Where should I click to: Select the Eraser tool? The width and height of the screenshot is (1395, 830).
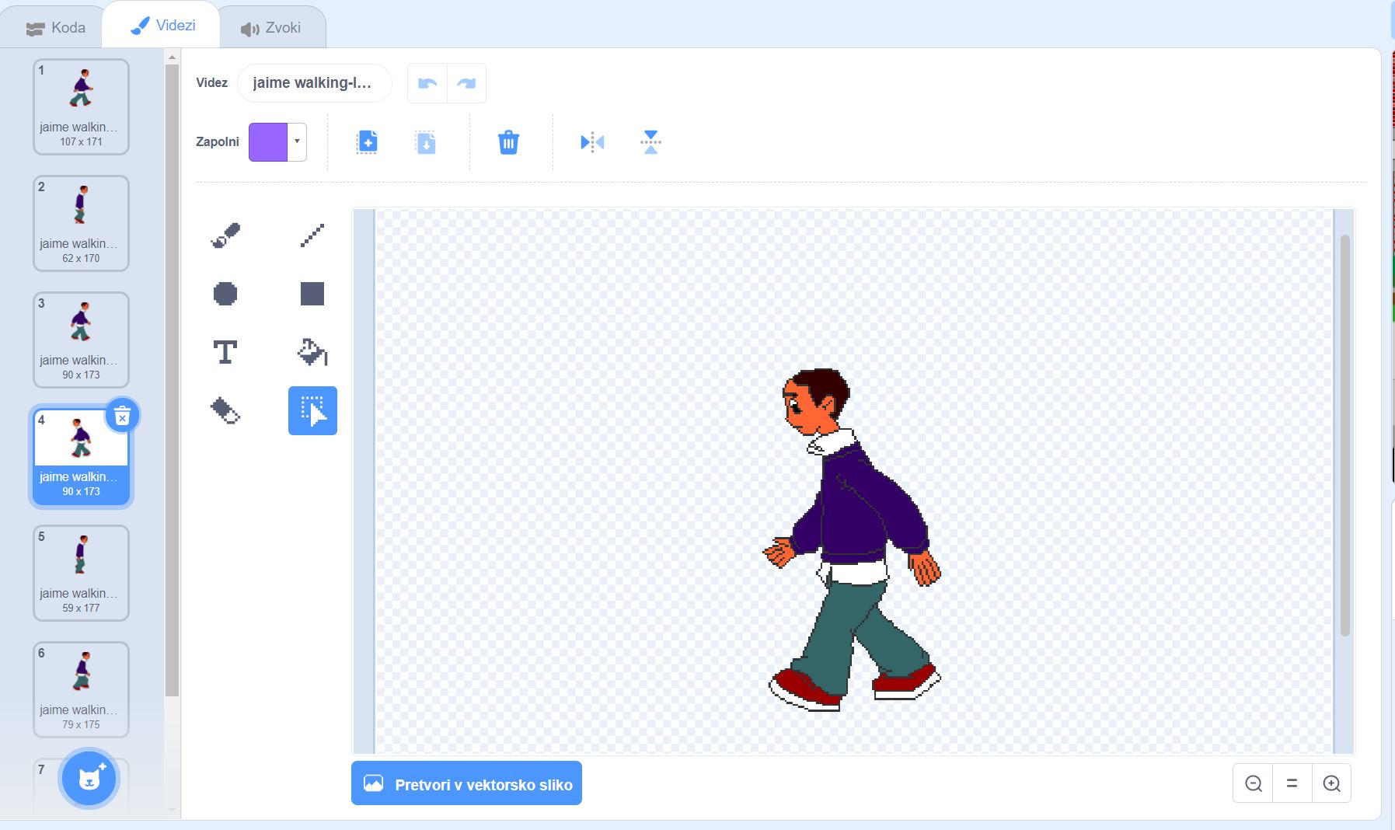(225, 410)
